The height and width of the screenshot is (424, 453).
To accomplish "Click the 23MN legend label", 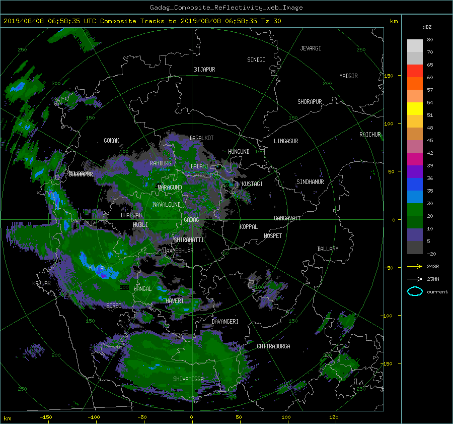I will 433,279.
